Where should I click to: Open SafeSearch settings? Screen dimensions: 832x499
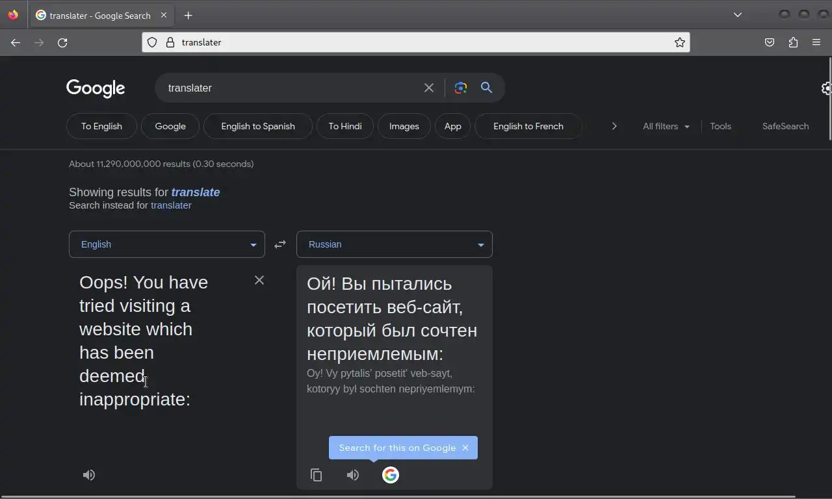785,126
